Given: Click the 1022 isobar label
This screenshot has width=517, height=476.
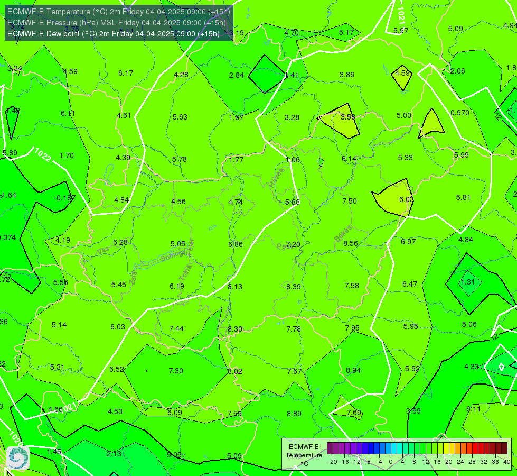Looking at the screenshot, I should point(43,154).
